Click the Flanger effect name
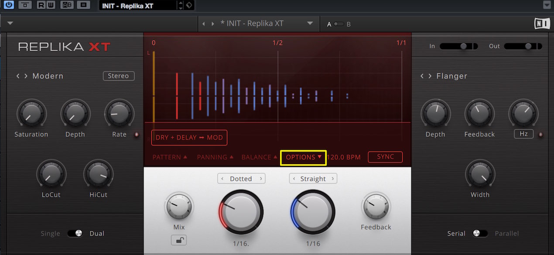554x255 pixels. pos(452,76)
